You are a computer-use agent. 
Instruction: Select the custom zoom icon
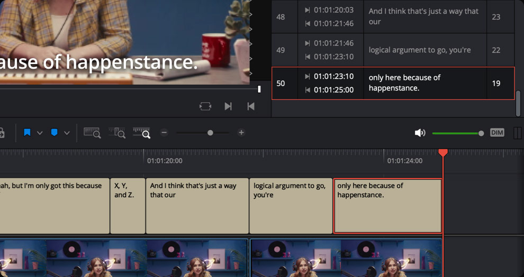click(x=142, y=133)
